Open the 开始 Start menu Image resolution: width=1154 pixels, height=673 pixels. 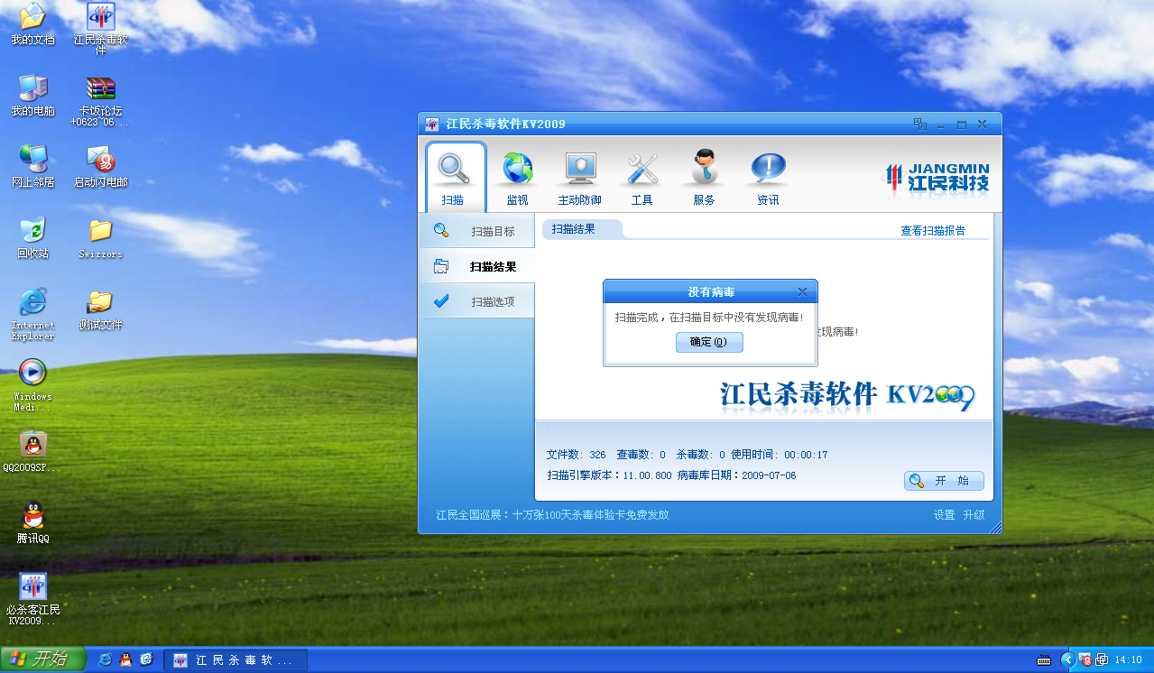[42, 659]
